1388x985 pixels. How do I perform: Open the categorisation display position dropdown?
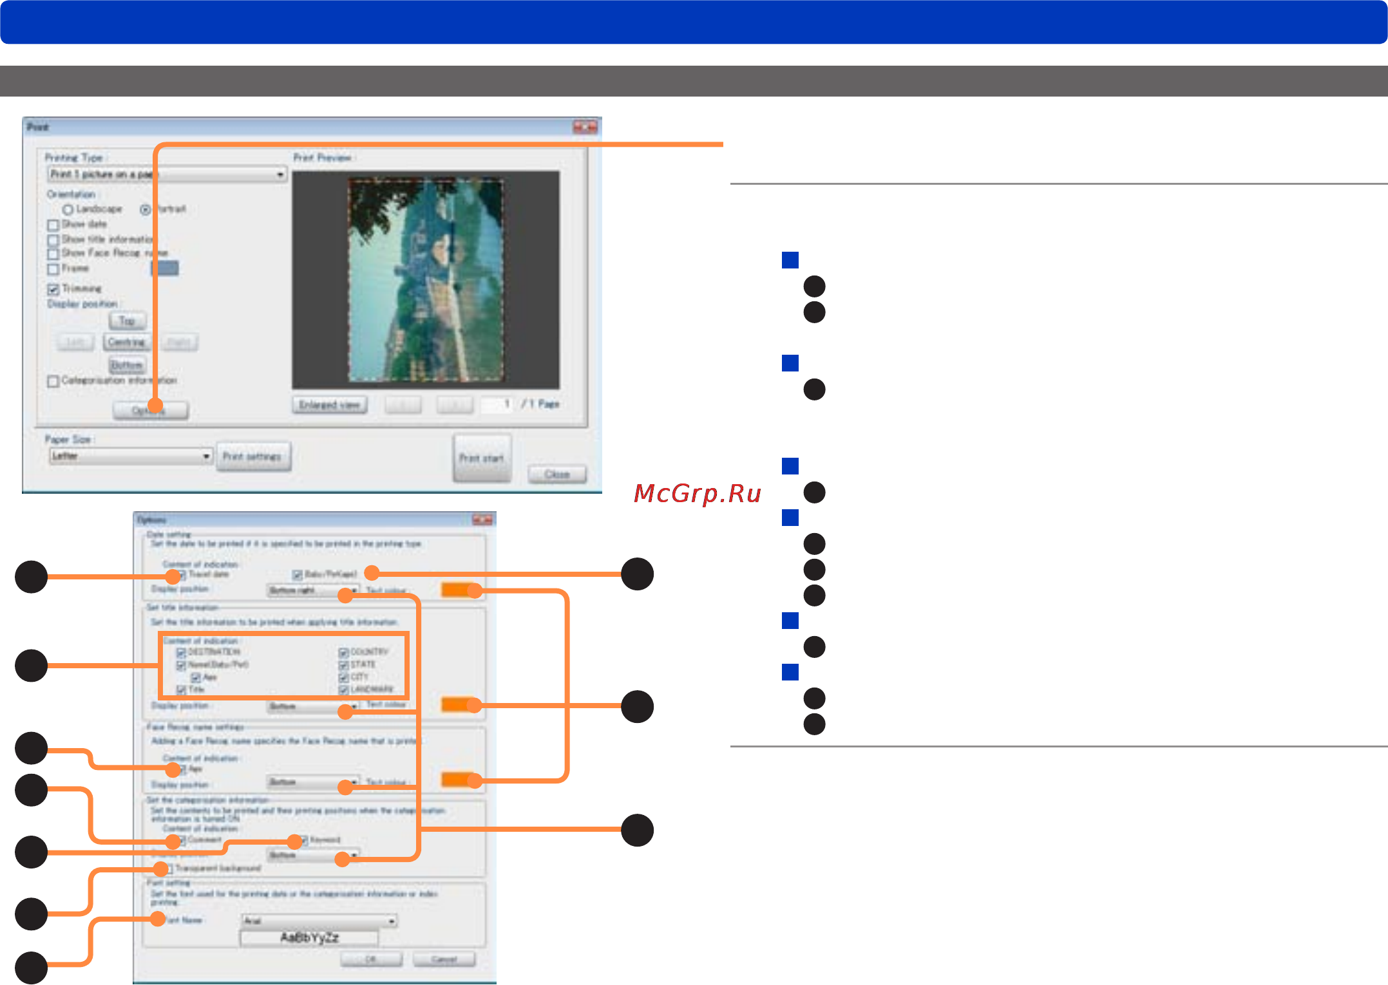[313, 856]
